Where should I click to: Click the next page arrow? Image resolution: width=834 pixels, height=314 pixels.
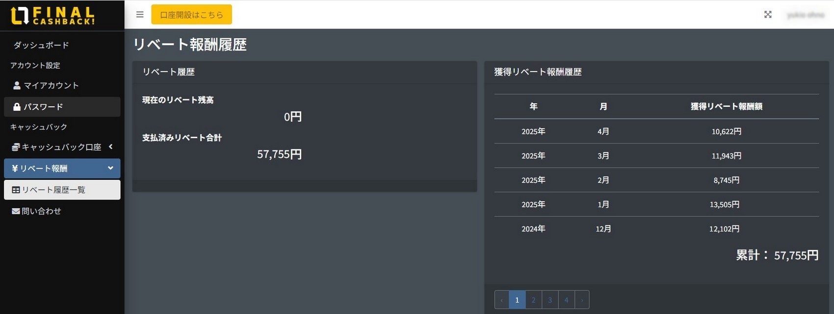(x=582, y=300)
